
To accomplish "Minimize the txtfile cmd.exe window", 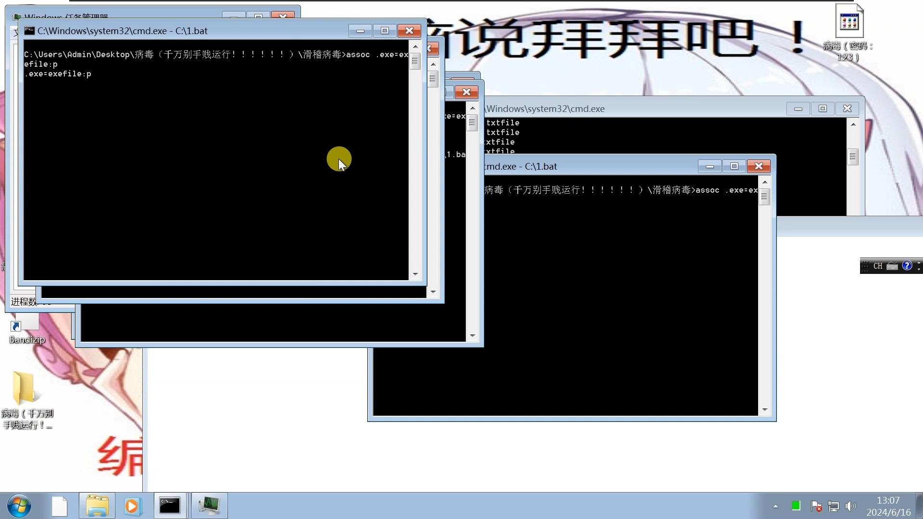I will (x=798, y=109).
